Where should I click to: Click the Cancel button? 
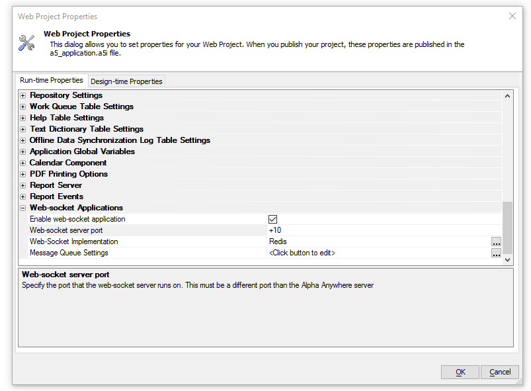click(x=500, y=372)
